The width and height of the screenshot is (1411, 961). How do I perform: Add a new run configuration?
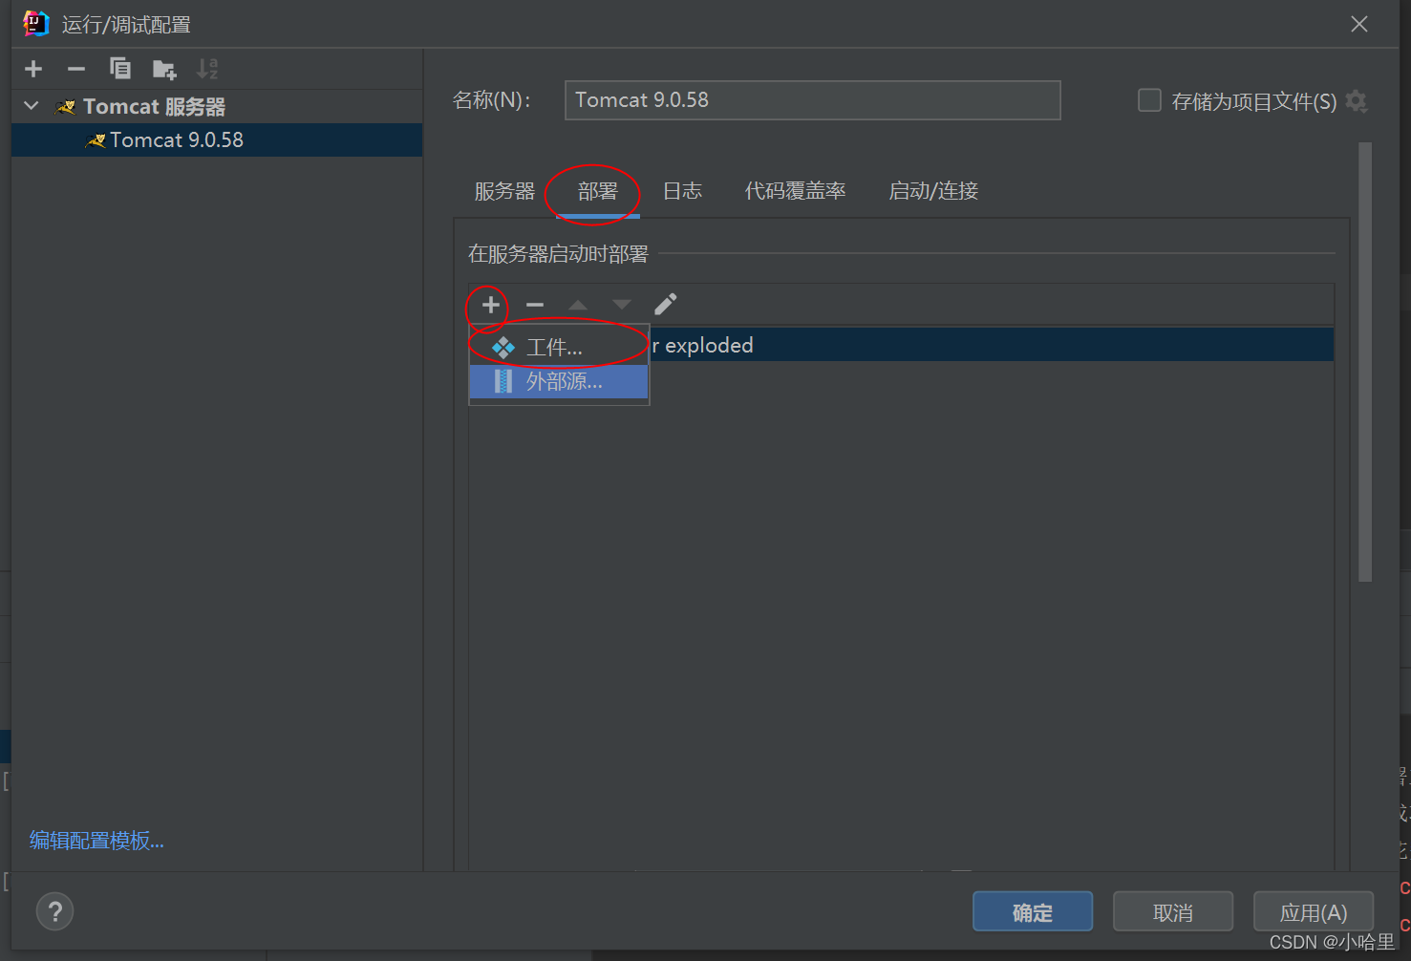[33, 69]
